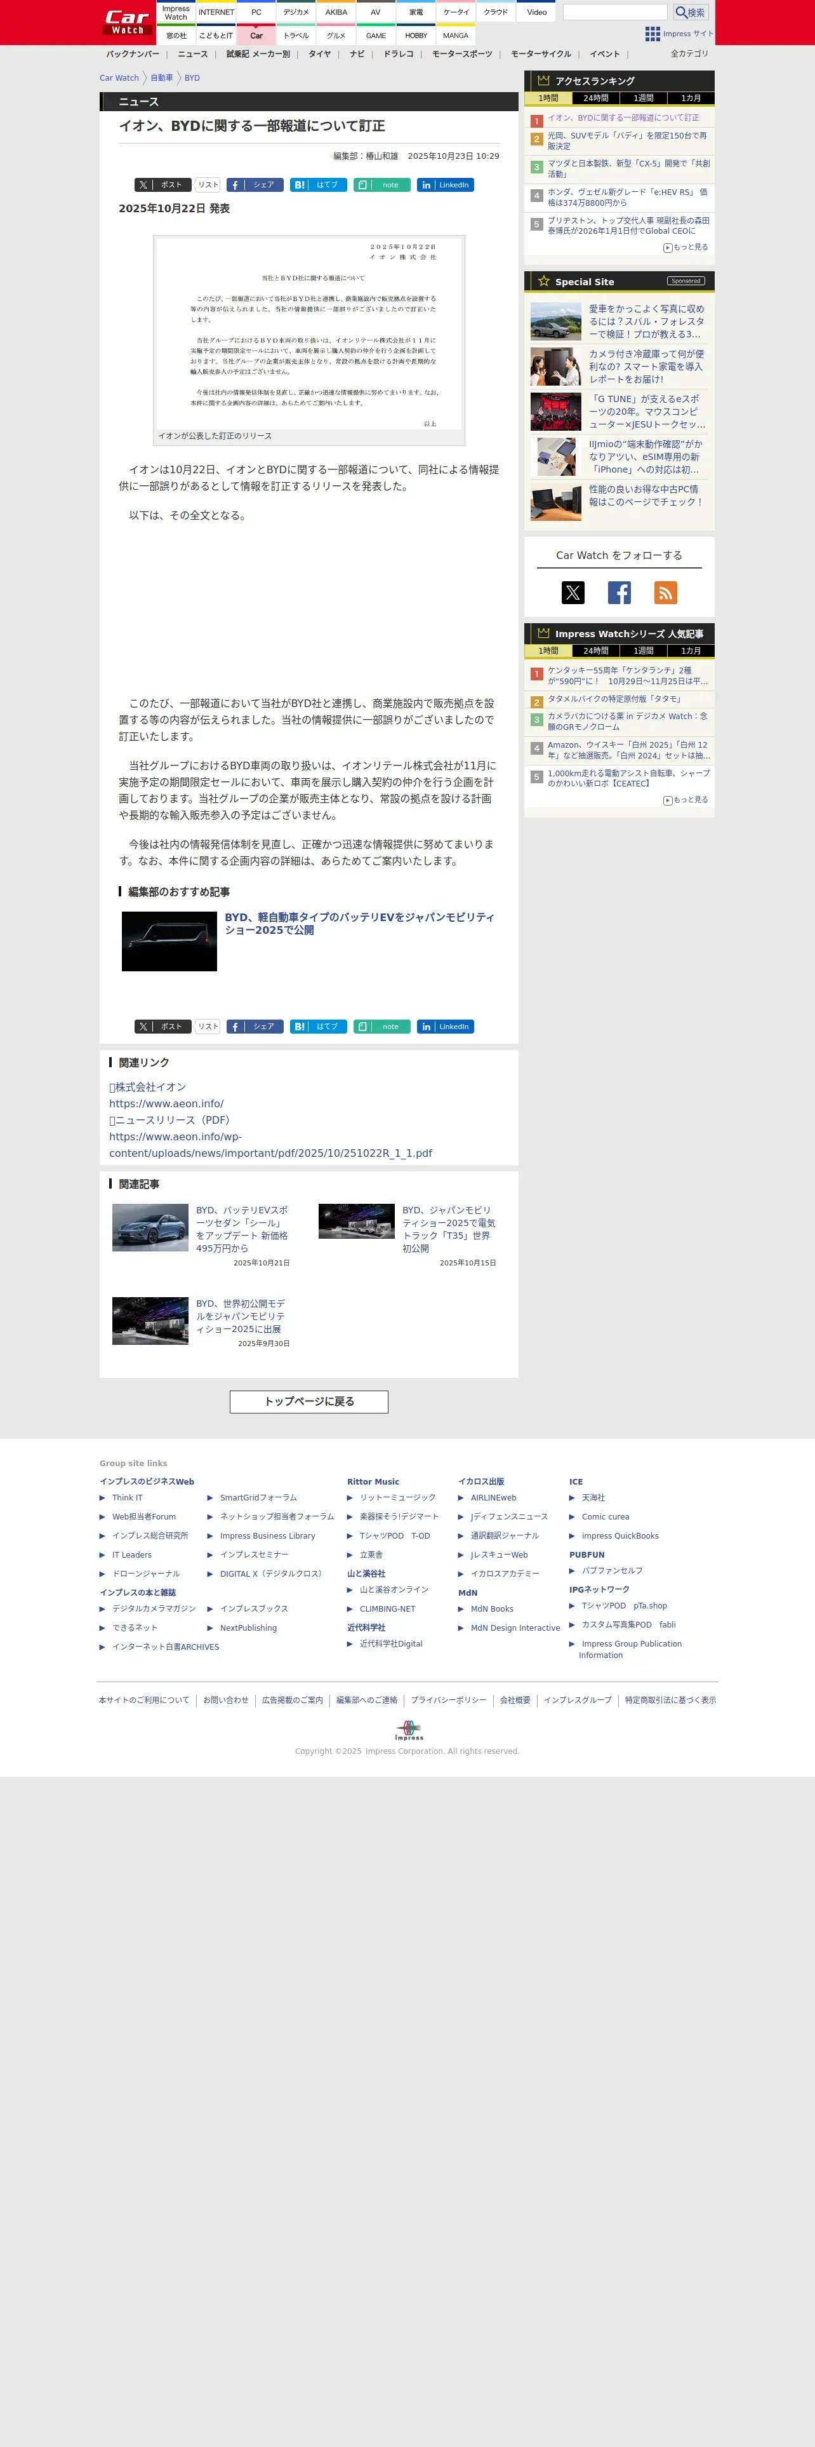Select 24時間 tab in アクセスランキング
This screenshot has width=815, height=2447.
(x=596, y=98)
